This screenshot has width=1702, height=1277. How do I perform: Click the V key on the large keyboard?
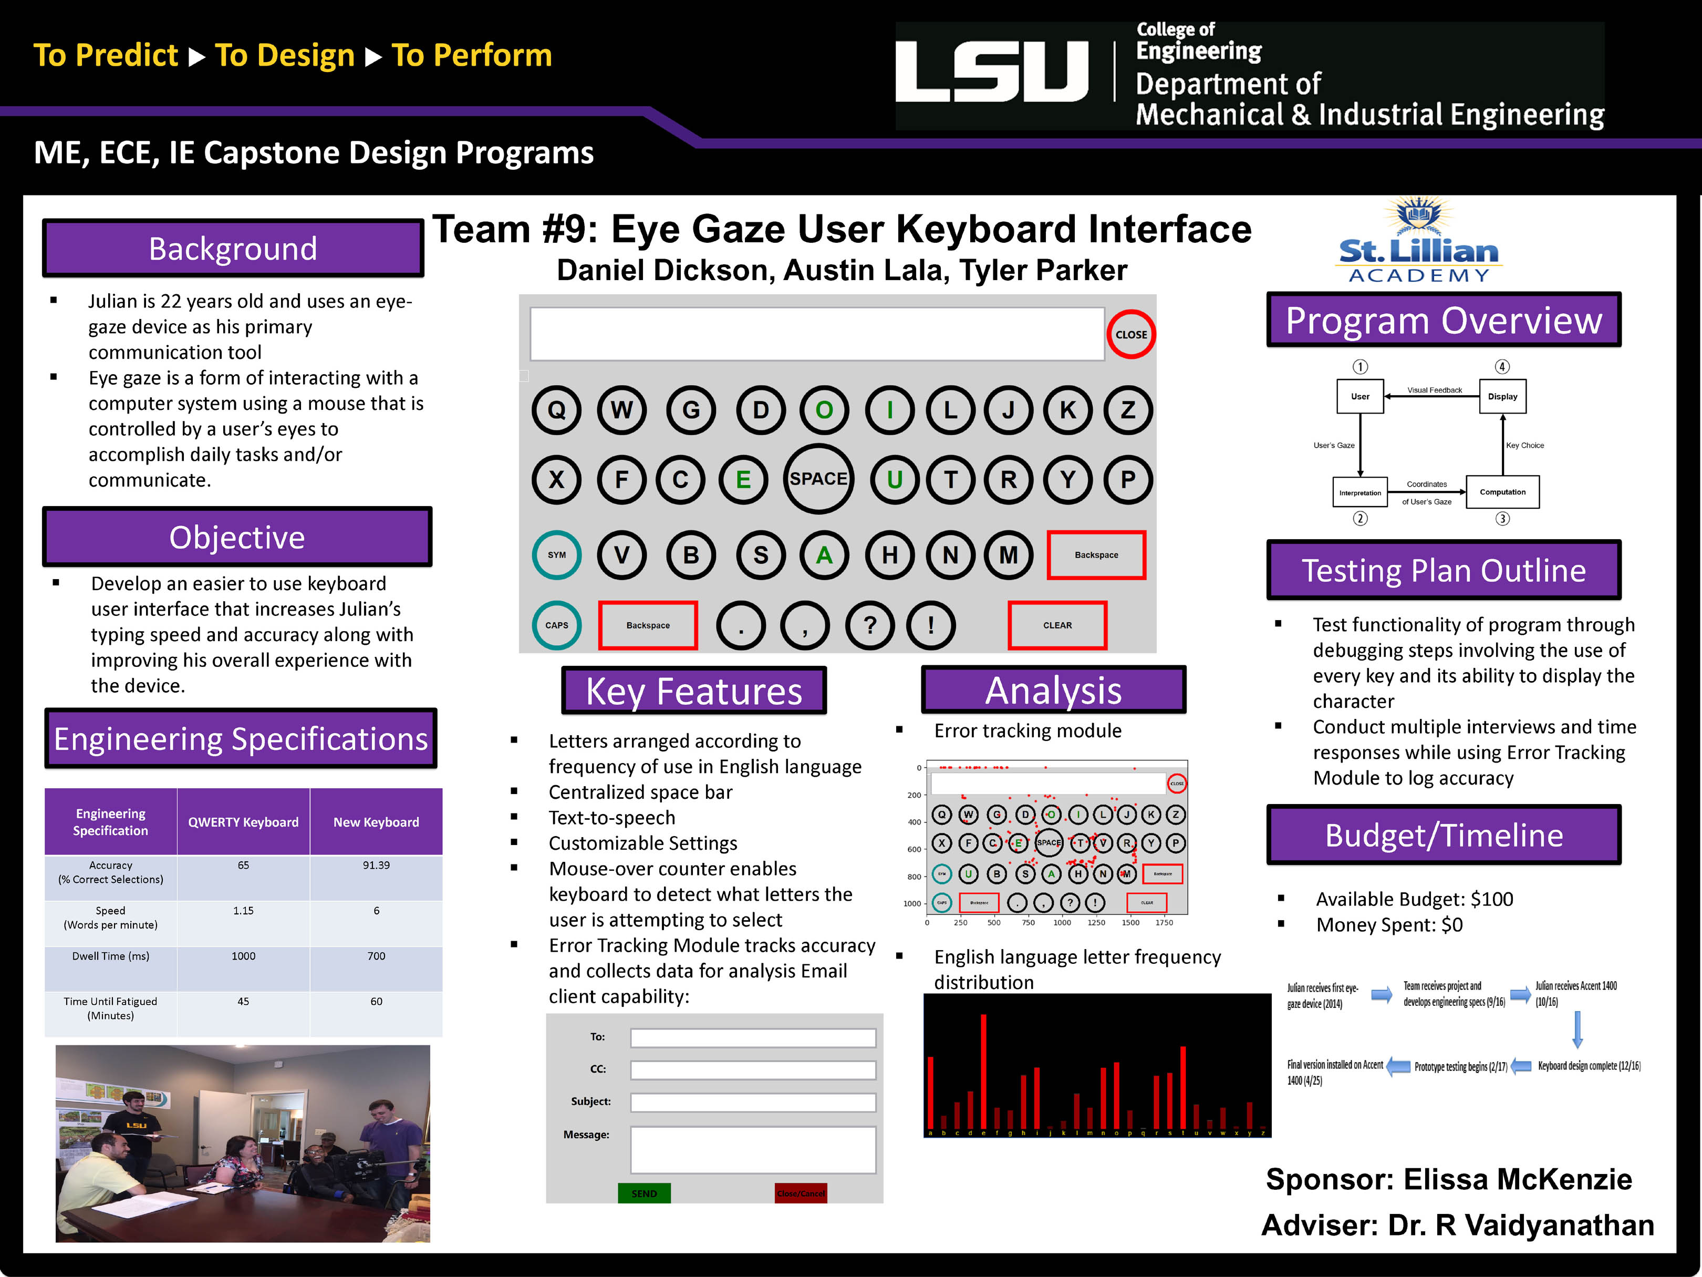click(x=622, y=555)
